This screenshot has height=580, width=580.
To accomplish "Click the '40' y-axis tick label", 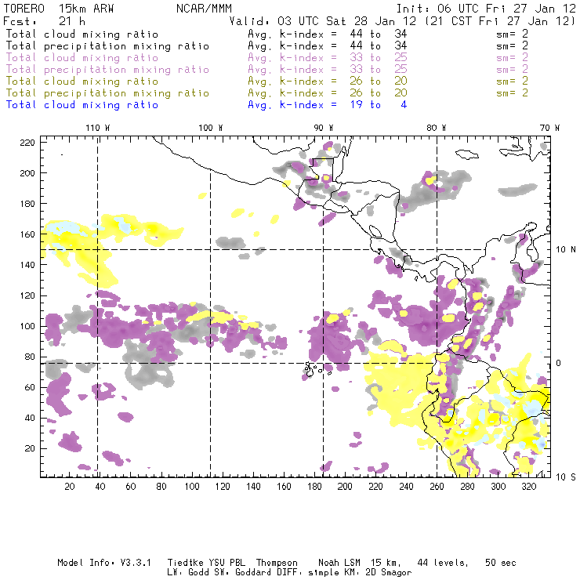I will click(30, 418).
